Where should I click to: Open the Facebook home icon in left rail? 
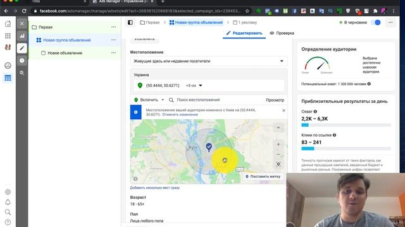pos(8,24)
